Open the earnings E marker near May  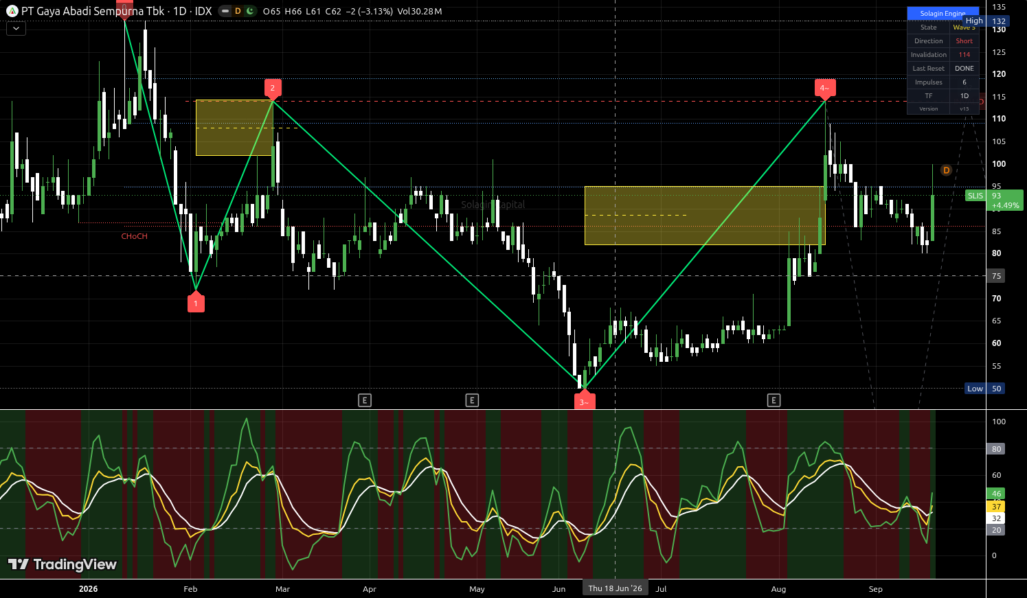(472, 400)
